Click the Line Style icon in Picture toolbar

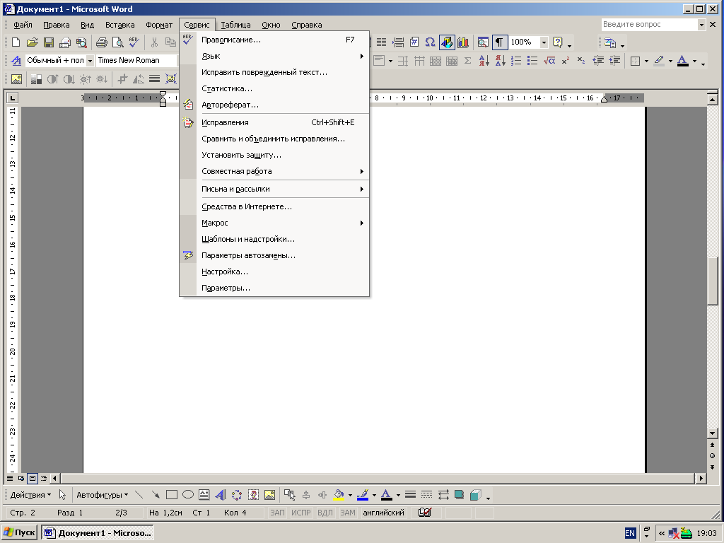[x=154, y=79]
